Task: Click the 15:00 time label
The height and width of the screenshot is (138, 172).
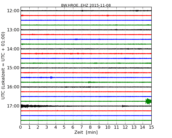Action: (x=13, y=68)
